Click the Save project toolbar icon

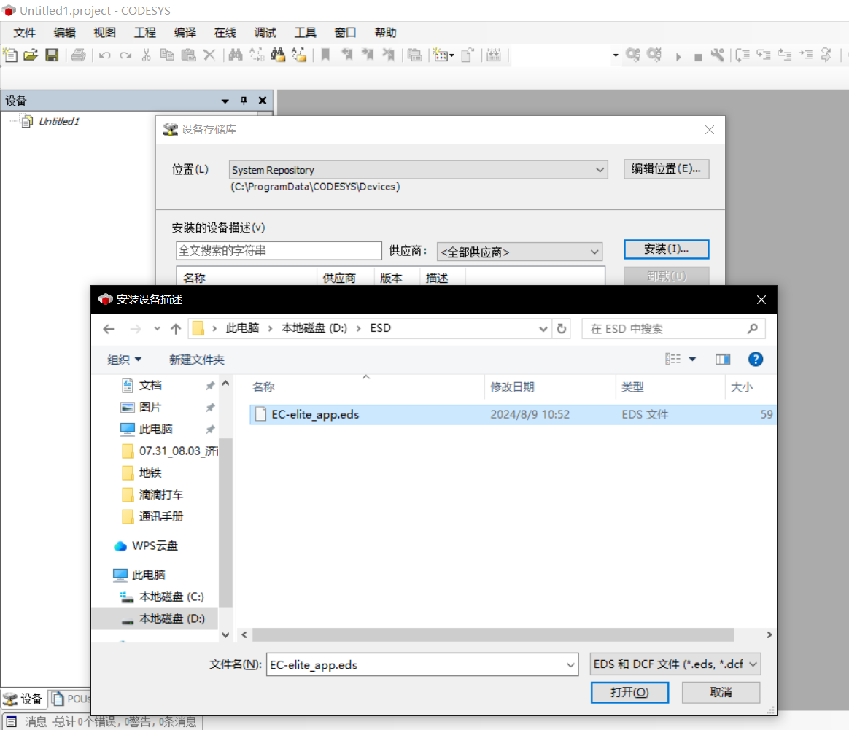click(52, 55)
